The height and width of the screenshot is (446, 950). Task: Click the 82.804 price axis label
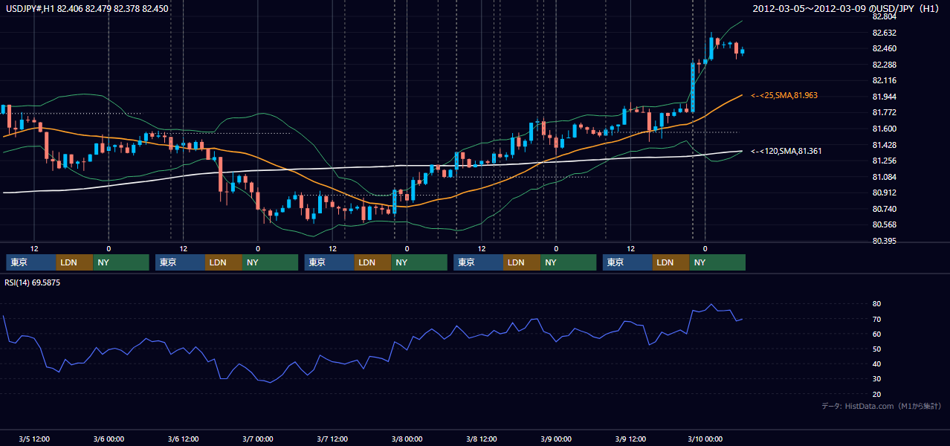(884, 16)
